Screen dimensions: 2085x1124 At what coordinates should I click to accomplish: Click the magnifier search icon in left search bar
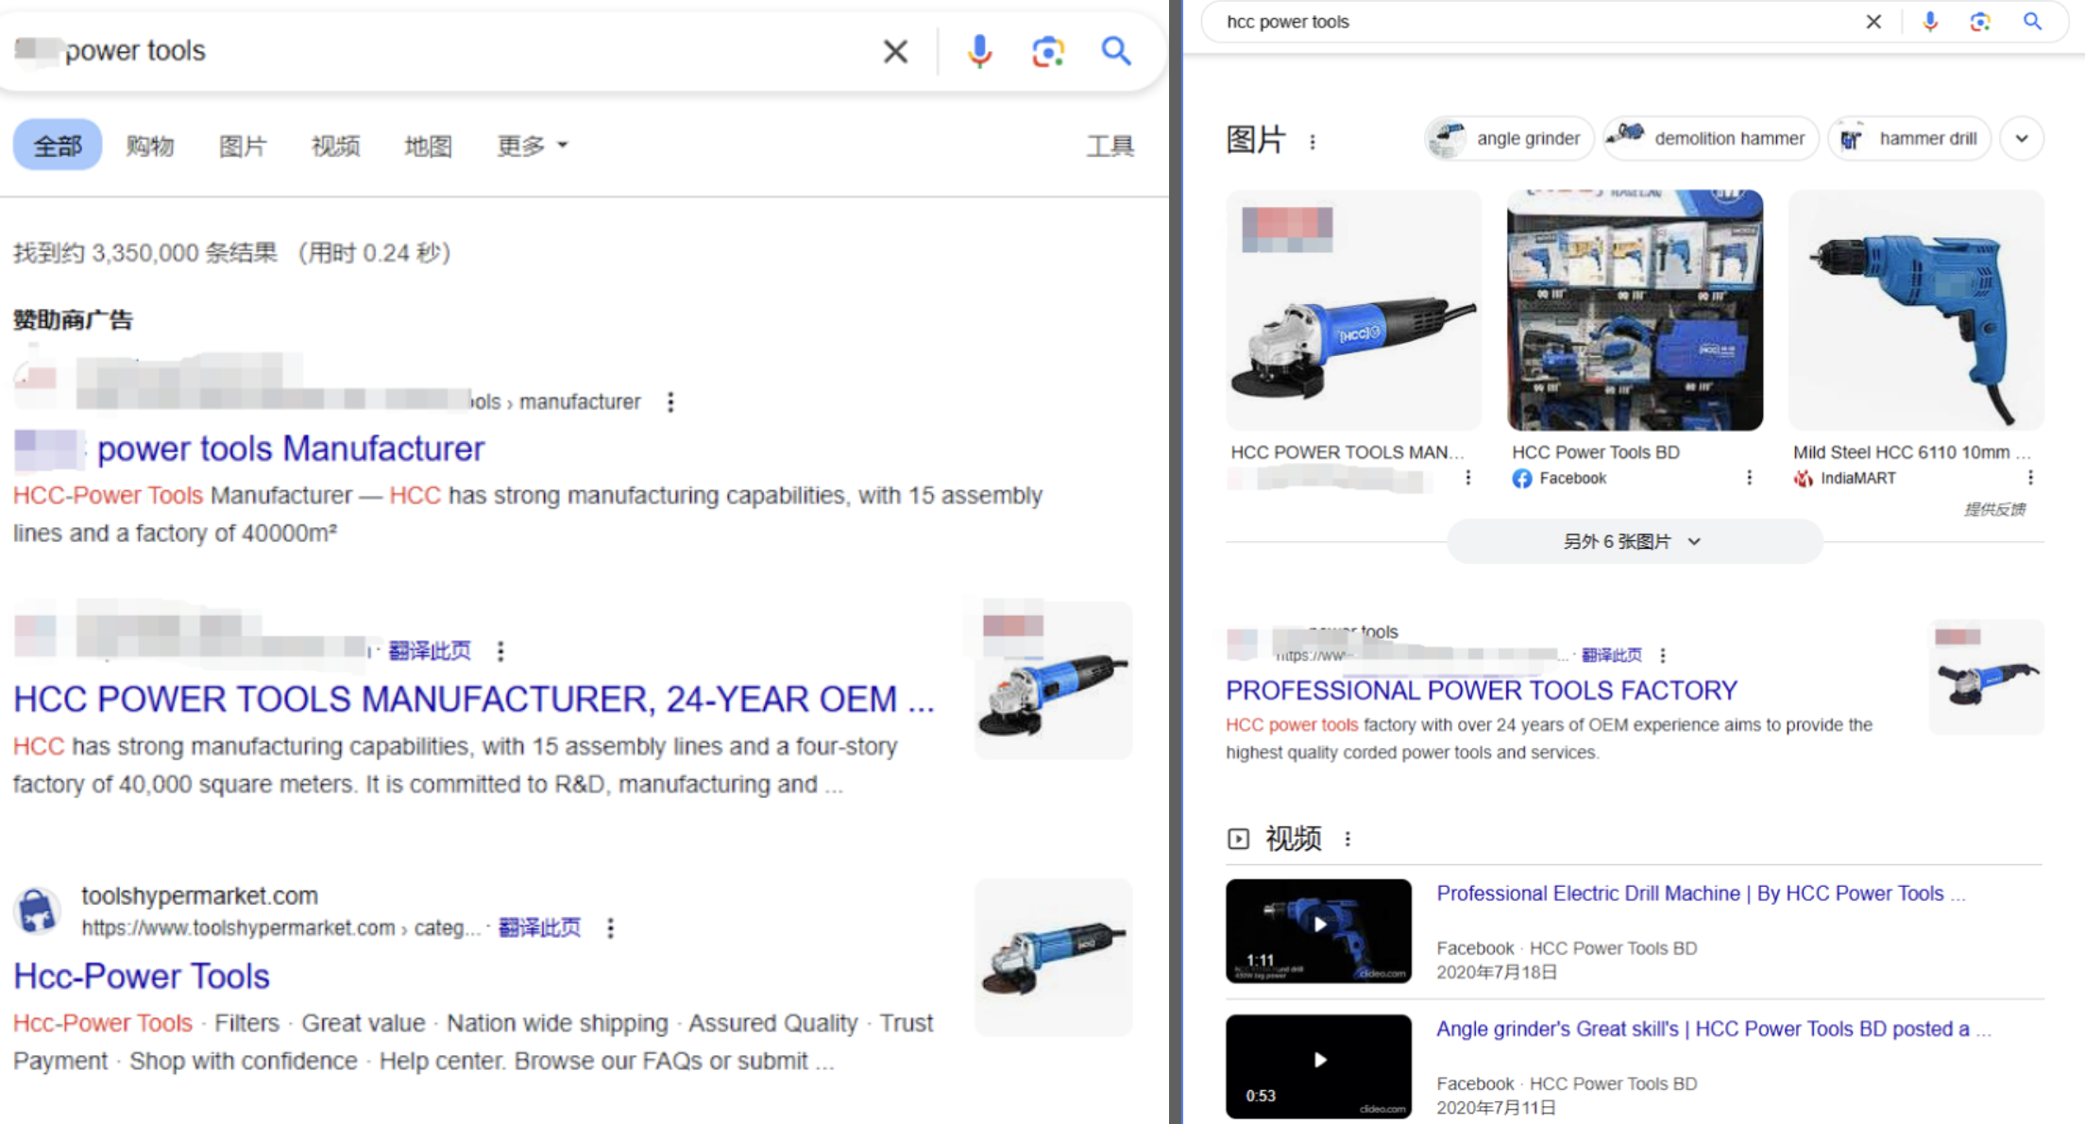coord(1116,51)
